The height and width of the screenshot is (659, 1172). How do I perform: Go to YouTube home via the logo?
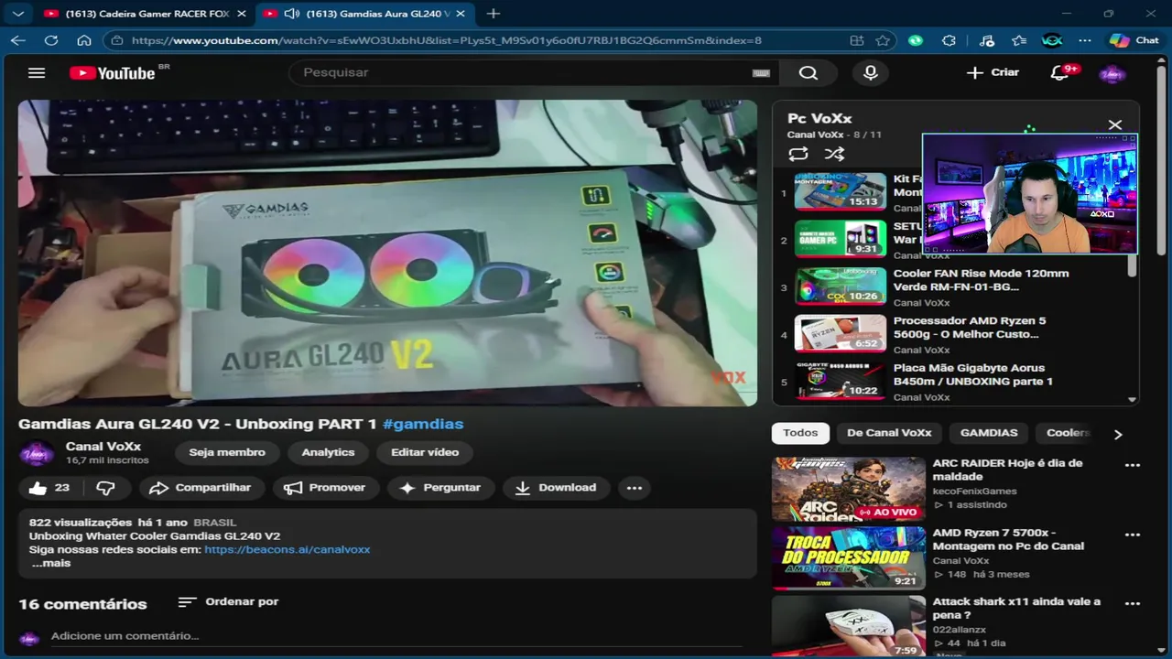[x=114, y=73]
